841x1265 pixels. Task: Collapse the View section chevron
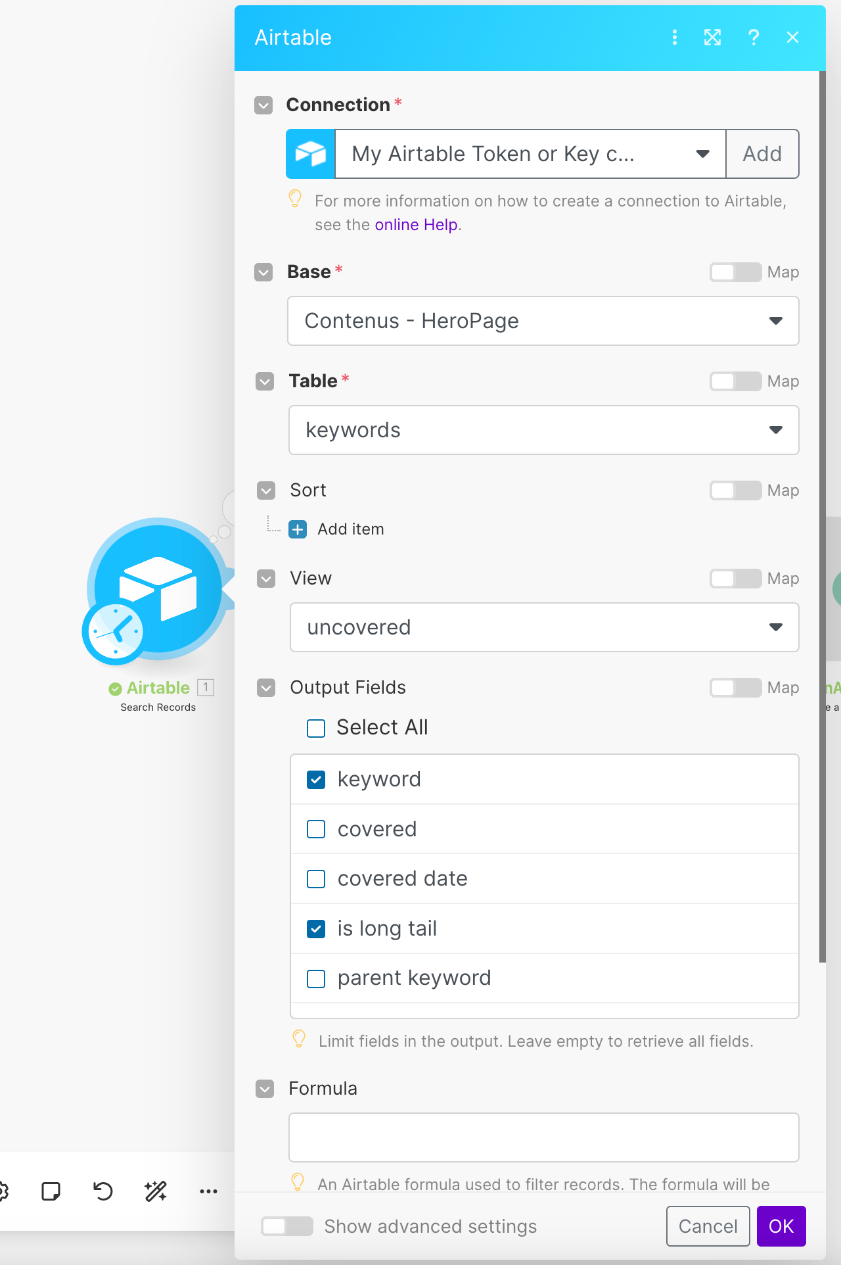(266, 579)
